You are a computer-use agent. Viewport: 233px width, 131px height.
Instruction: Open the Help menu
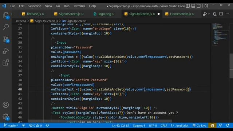point(92,6)
